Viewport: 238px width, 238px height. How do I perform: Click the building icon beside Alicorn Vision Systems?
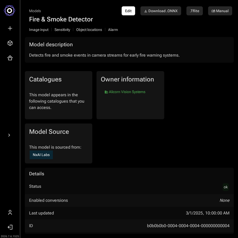[x=106, y=92]
